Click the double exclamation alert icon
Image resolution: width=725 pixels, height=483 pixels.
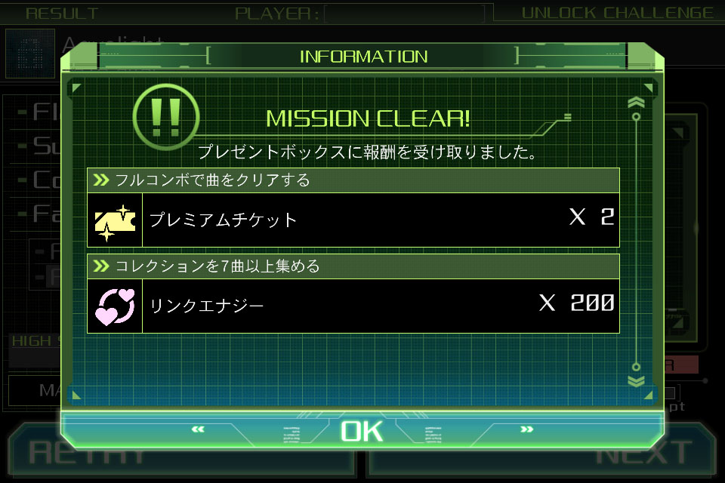(166, 116)
